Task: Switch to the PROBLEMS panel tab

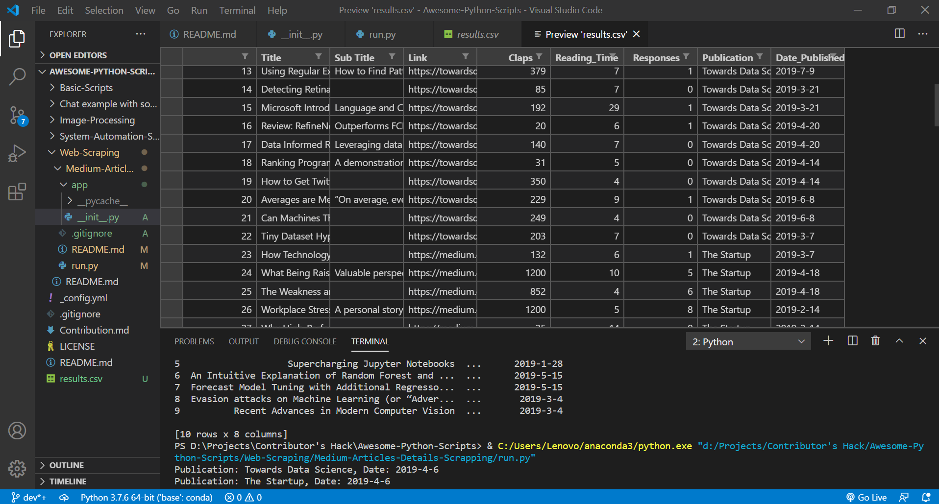Action: click(x=194, y=341)
